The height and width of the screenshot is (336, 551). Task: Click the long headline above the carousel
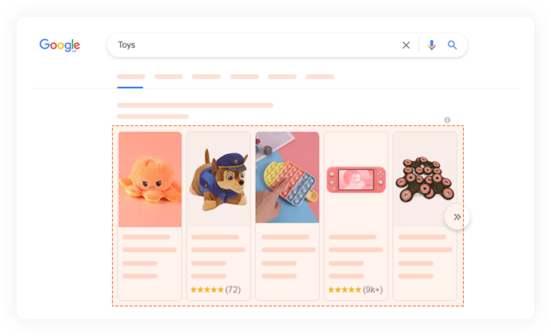[195, 105]
